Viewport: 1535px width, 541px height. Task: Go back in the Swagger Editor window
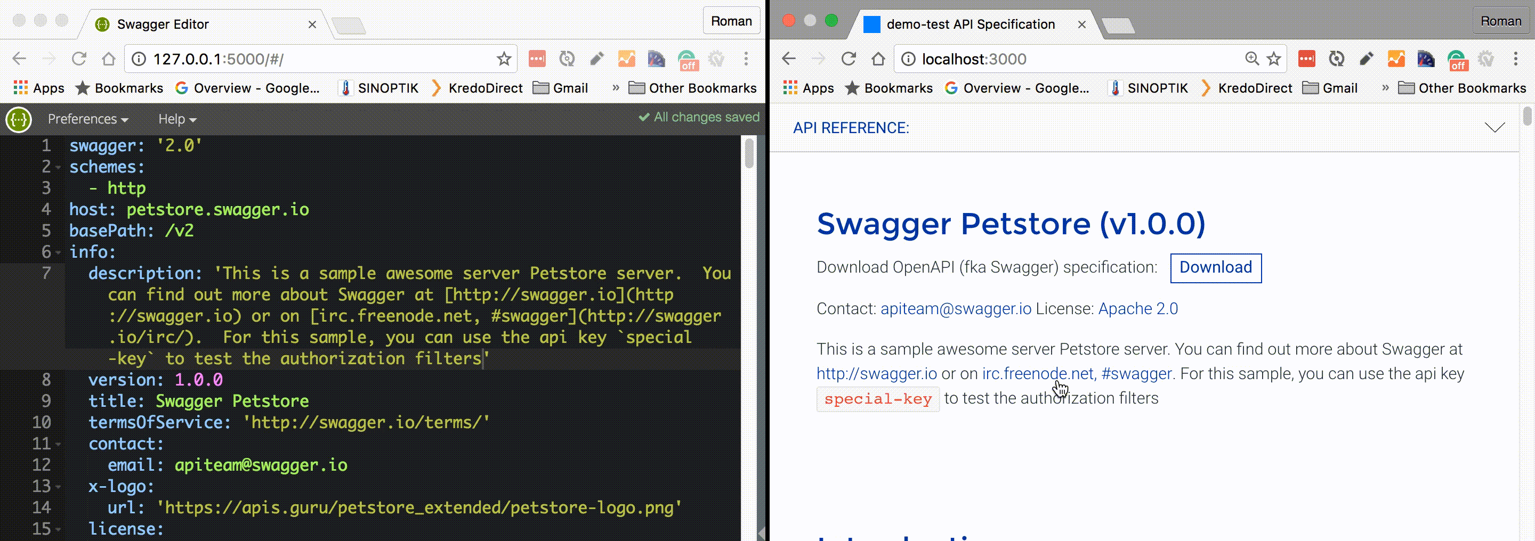click(19, 59)
